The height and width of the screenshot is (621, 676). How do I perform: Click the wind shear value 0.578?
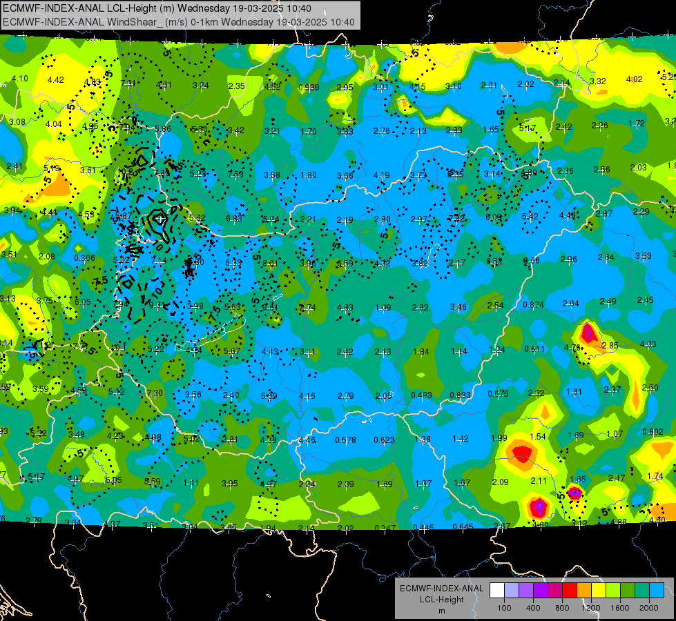pyautogui.click(x=345, y=440)
